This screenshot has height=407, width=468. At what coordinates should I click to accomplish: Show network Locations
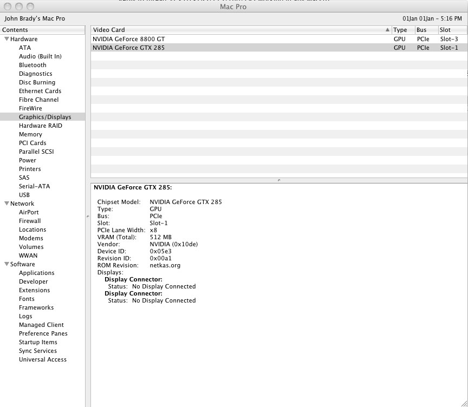point(32,229)
